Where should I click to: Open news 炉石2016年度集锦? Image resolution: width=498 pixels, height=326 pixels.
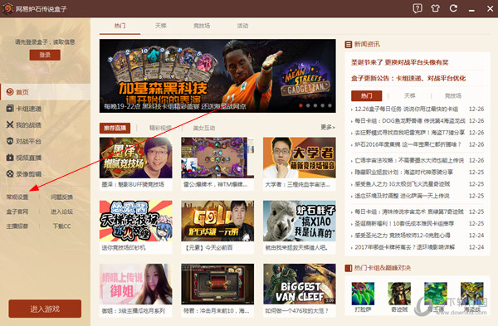pos(408,144)
